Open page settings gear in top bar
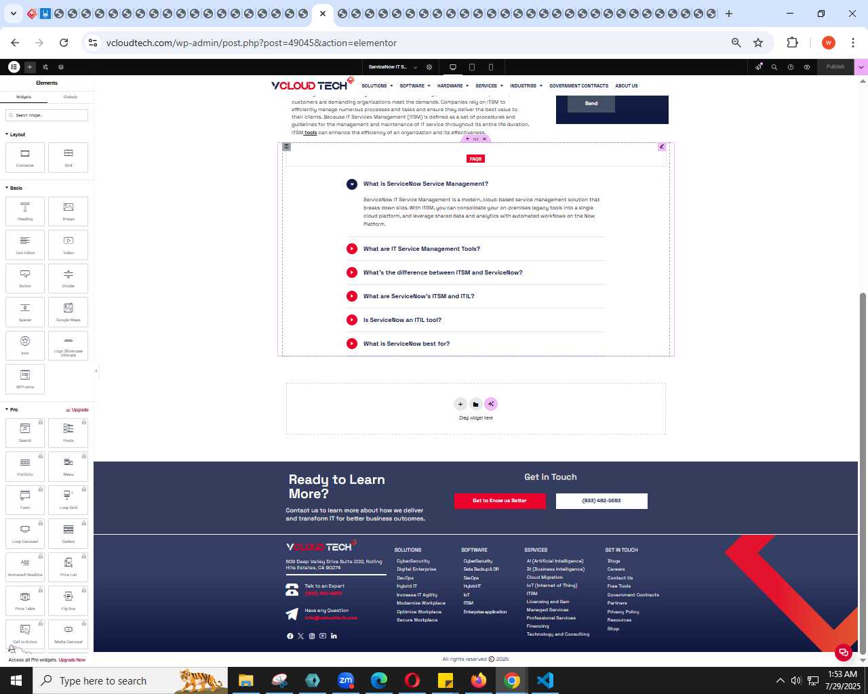This screenshot has width=868, height=694. click(x=429, y=67)
